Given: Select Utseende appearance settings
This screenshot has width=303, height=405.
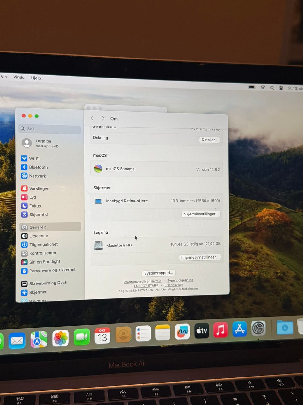Looking at the screenshot, I should pos(35,236).
